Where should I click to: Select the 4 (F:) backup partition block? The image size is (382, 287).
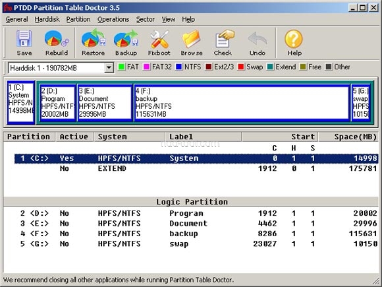(242, 102)
